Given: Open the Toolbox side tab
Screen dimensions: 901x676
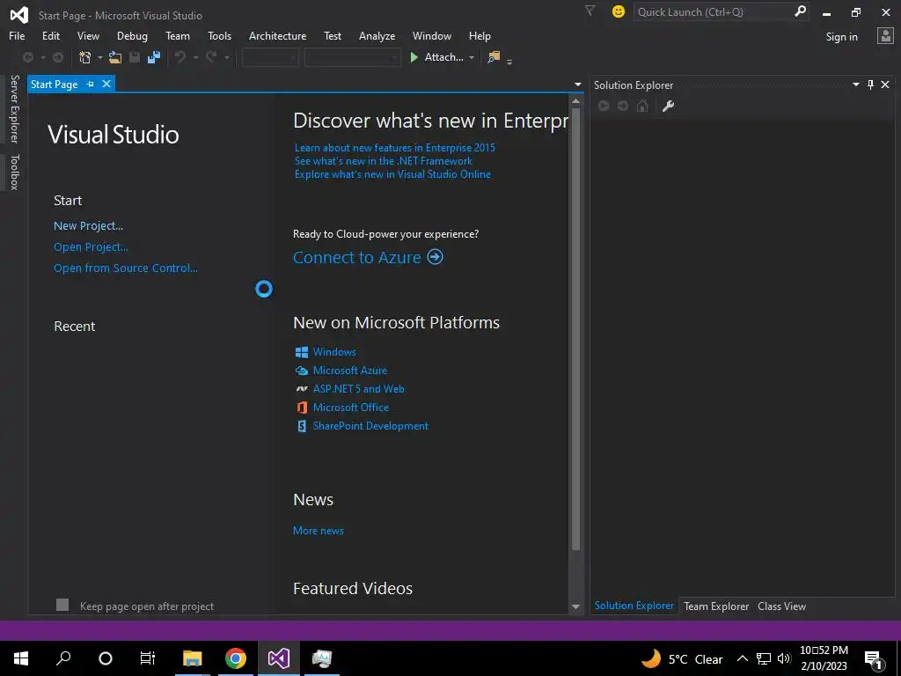Looking at the screenshot, I should click(14, 172).
